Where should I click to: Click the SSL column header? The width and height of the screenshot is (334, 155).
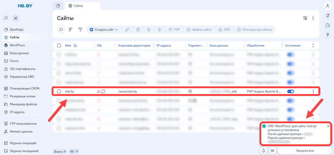[99, 45]
